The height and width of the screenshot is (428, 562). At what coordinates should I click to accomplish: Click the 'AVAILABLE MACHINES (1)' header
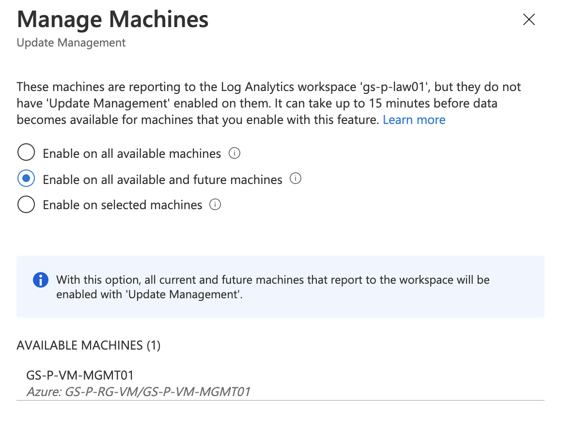[88, 345]
